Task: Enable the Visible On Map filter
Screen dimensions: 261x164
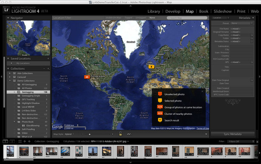Action: tap(113, 18)
